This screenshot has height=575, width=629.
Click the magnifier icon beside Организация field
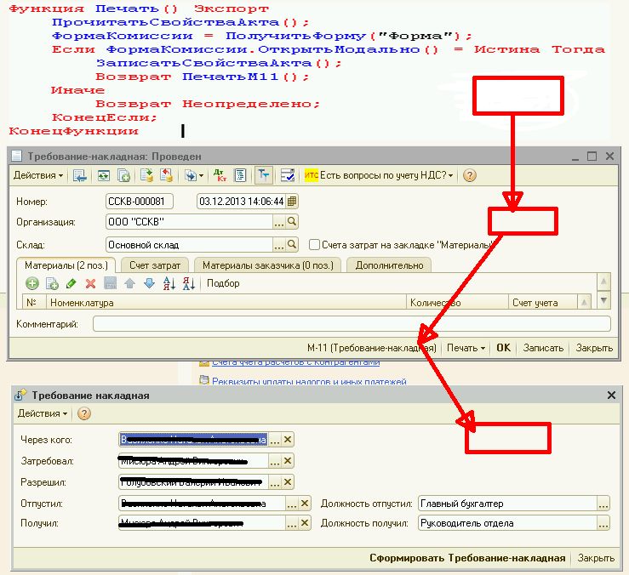[x=292, y=222]
